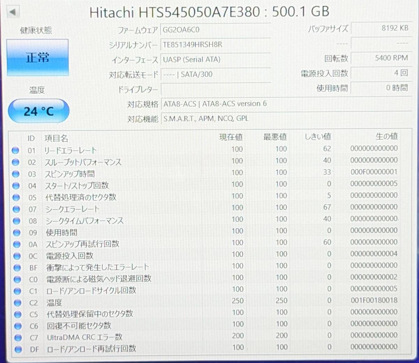Click the status circle for 0A スピンアップ再試行回数
Image resolution: width=419 pixels, height=363 pixels.
(17, 244)
